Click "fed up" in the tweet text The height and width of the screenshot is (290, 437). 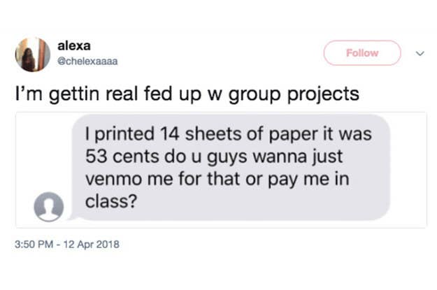tap(178, 94)
